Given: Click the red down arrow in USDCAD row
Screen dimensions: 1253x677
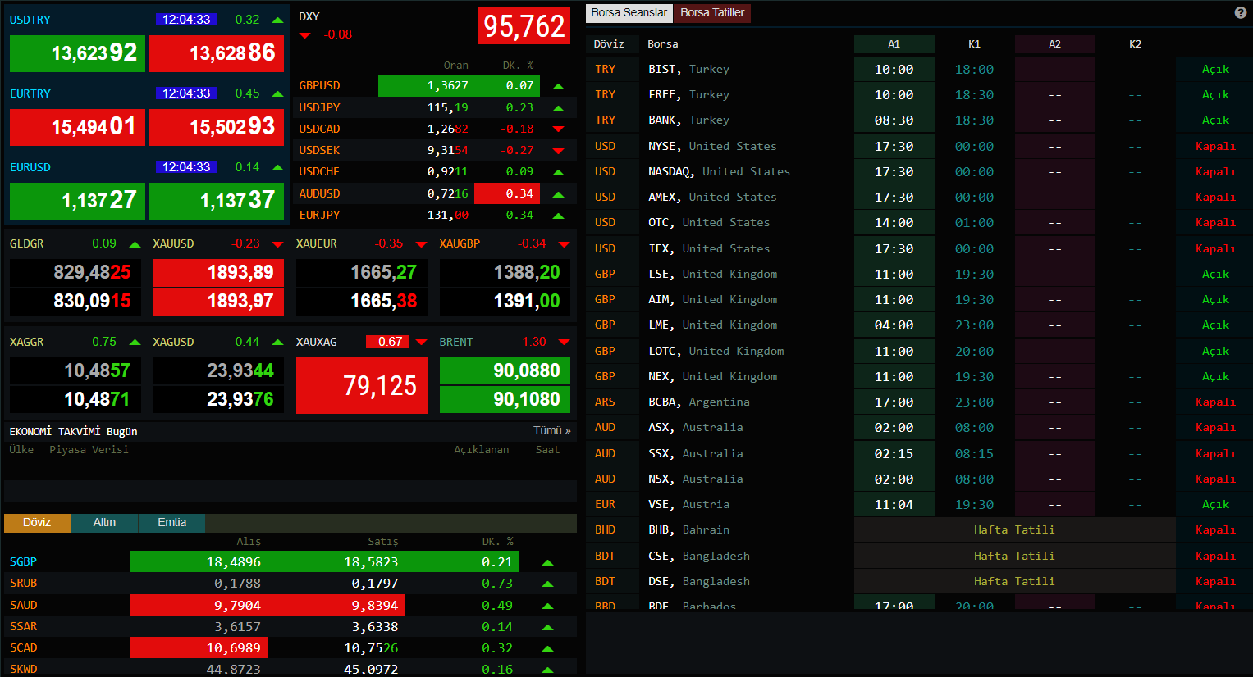Looking at the screenshot, I should pyautogui.click(x=558, y=129).
